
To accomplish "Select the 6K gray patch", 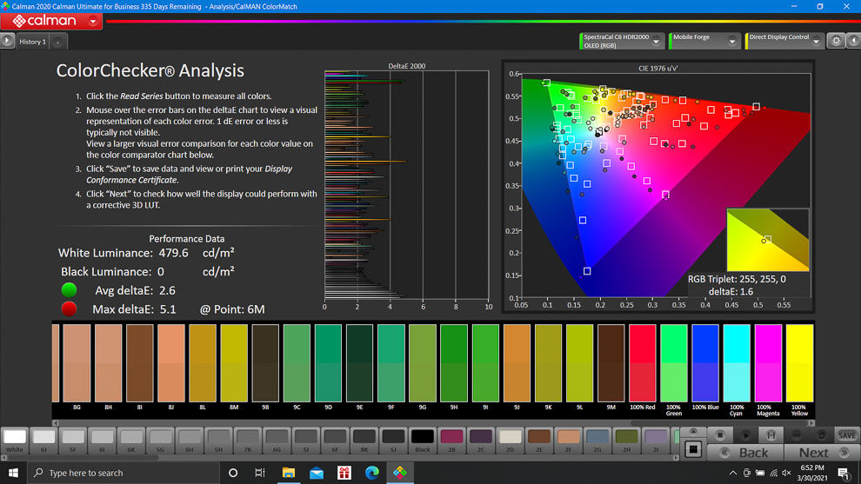I will pyautogui.click(x=130, y=440).
